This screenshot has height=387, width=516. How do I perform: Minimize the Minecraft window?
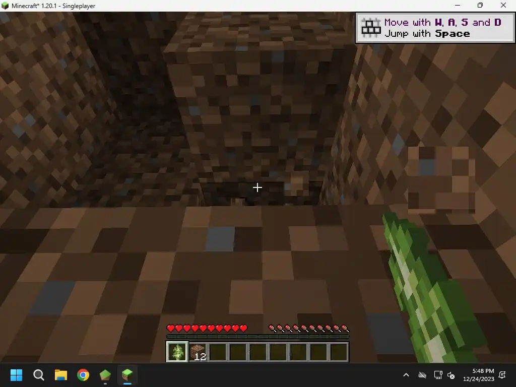[x=458, y=6]
